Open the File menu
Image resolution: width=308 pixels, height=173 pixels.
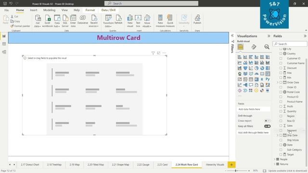(x=6, y=10)
